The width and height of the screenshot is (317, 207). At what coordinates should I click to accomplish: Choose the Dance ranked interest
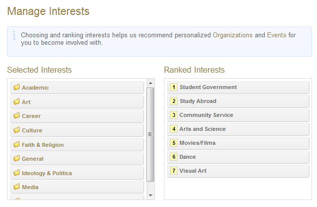(187, 157)
